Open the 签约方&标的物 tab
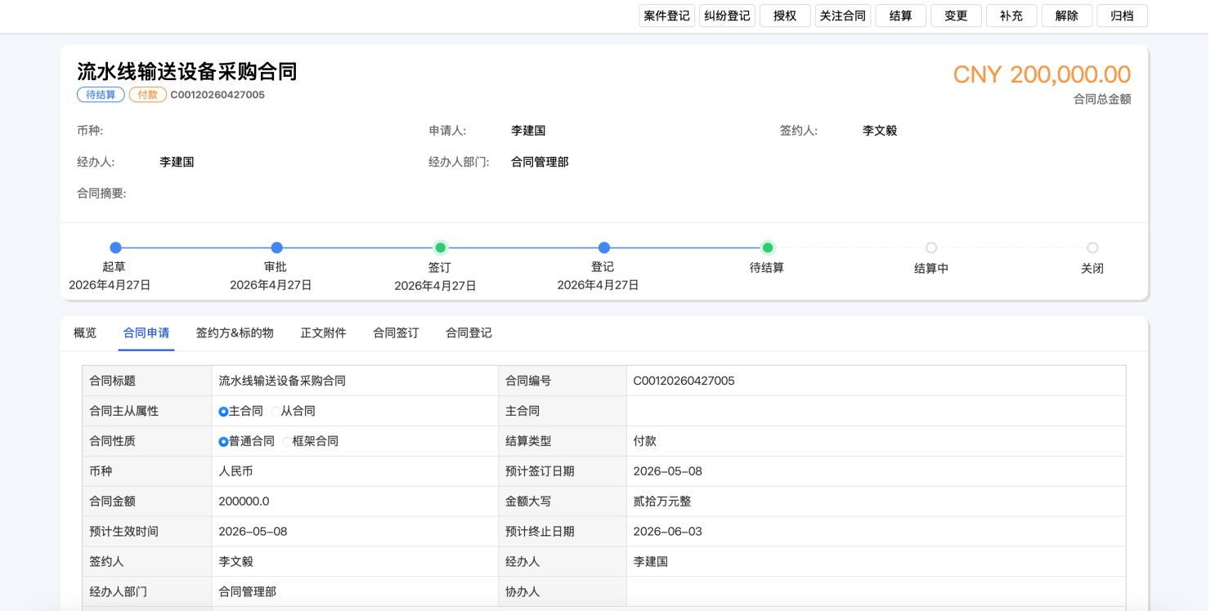Viewport: 1215px width, 611px height. [235, 333]
